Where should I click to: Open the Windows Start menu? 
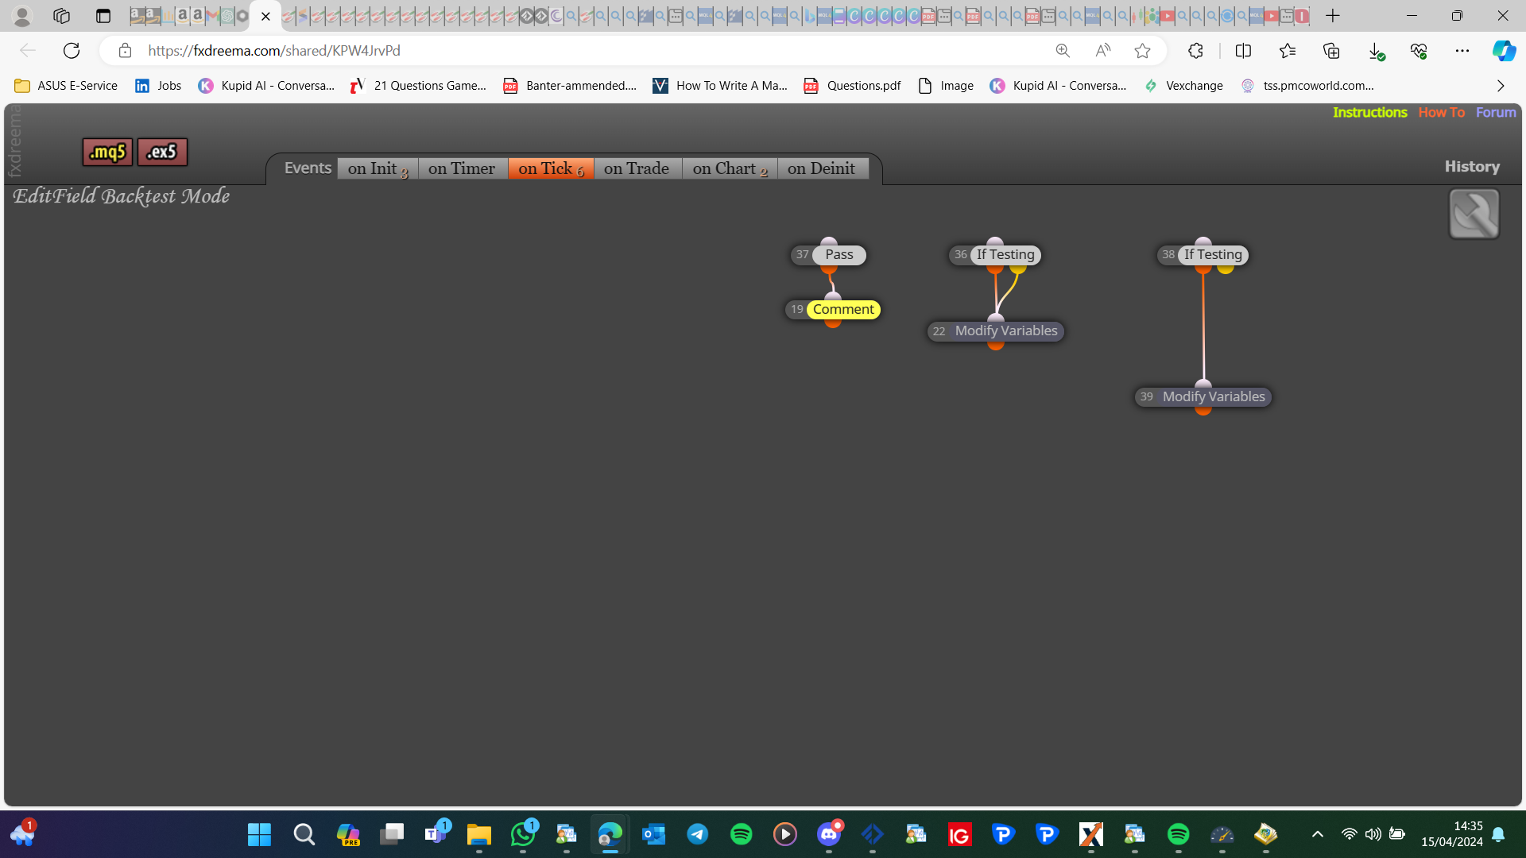[259, 834]
